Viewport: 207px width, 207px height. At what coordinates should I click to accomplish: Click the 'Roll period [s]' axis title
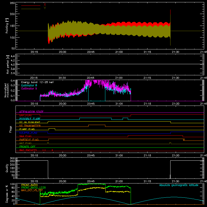8,64
